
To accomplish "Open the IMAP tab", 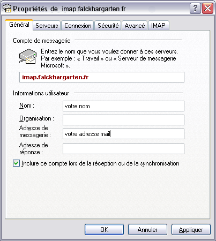I will click(158, 26).
